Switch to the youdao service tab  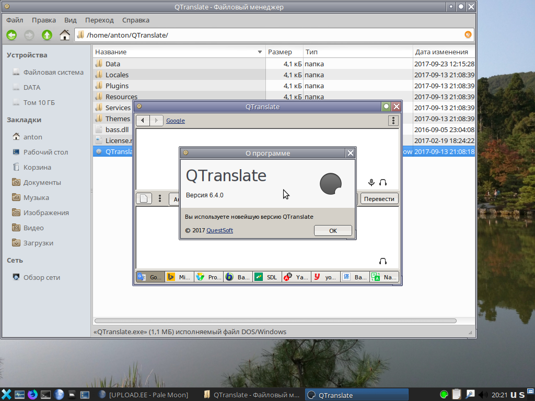point(325,277)
